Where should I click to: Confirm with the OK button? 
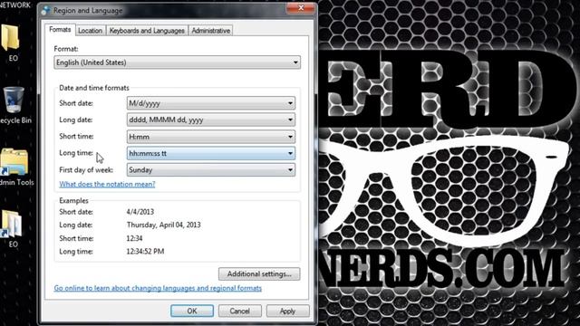coord(192,311)
